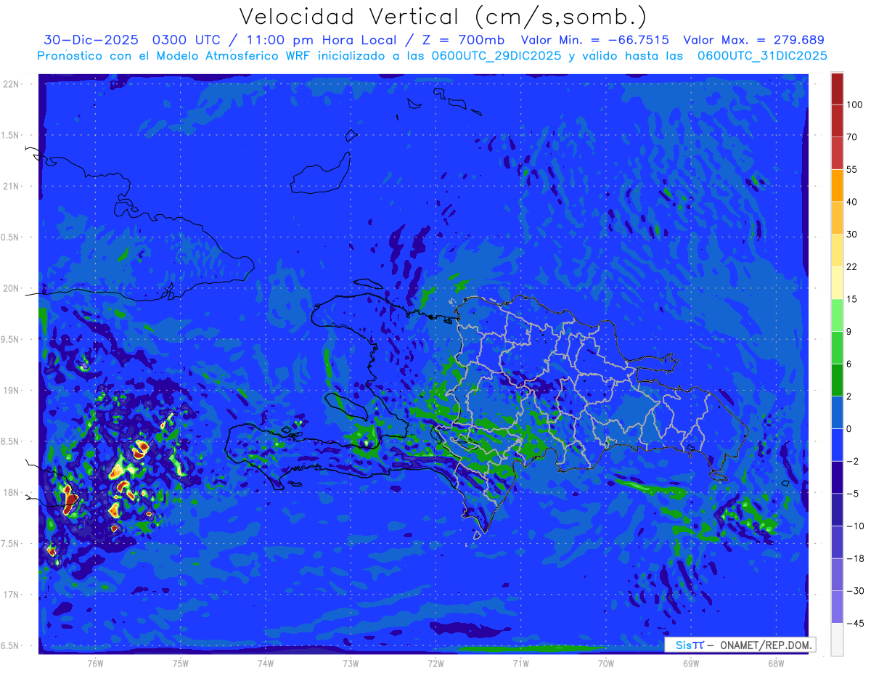Click the longitude label "72W"

(435, 664)
